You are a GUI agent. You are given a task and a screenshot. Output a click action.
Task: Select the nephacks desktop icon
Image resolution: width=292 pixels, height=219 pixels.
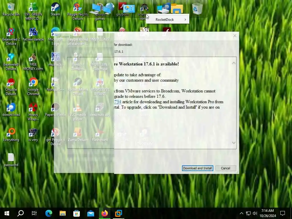click(55, 60)
